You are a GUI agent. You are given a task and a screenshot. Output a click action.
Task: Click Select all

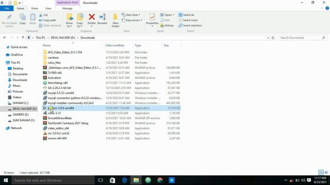(x=186, y=15)
